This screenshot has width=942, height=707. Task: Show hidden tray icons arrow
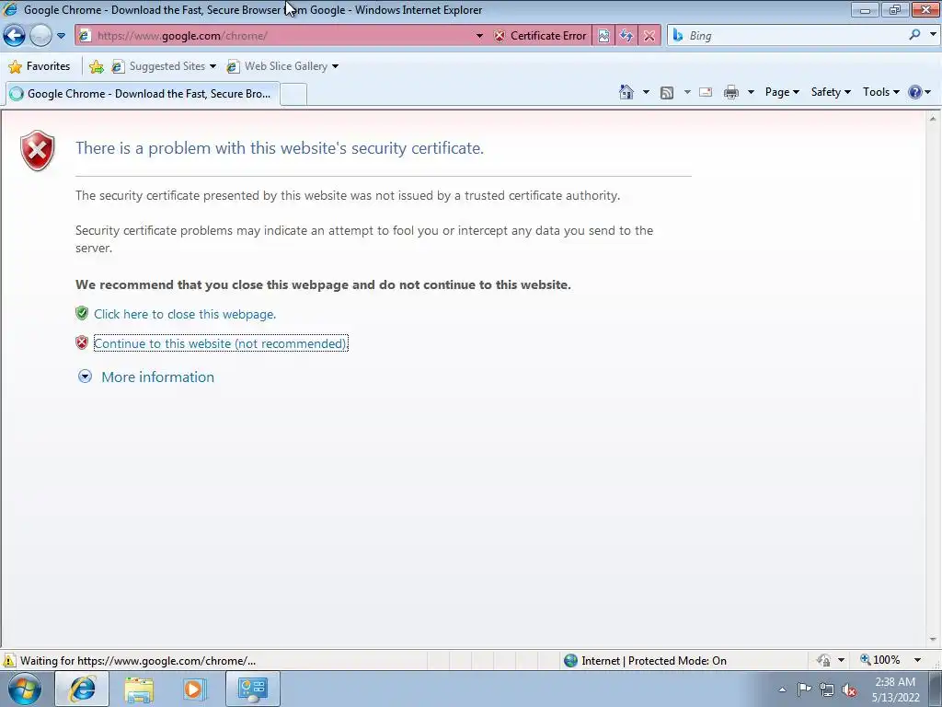[782, 690]
